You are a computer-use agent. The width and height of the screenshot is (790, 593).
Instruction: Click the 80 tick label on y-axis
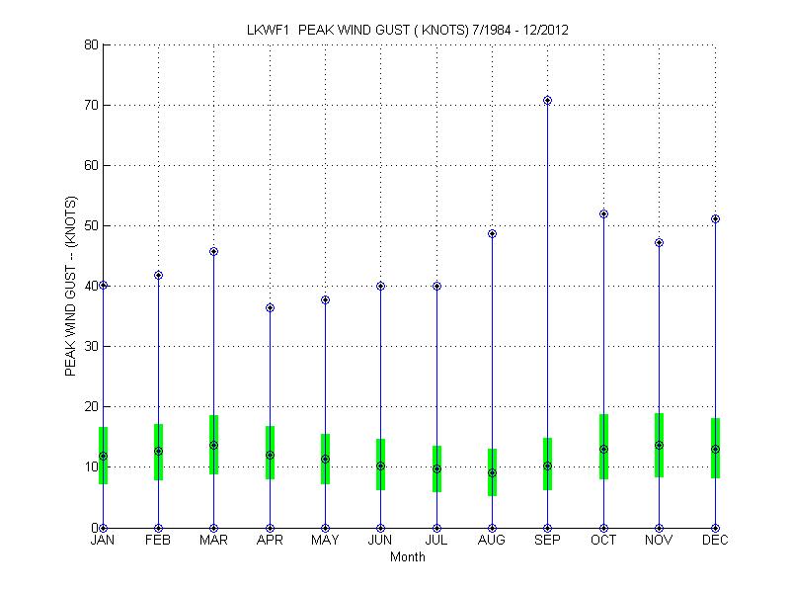tap(89, 44)
